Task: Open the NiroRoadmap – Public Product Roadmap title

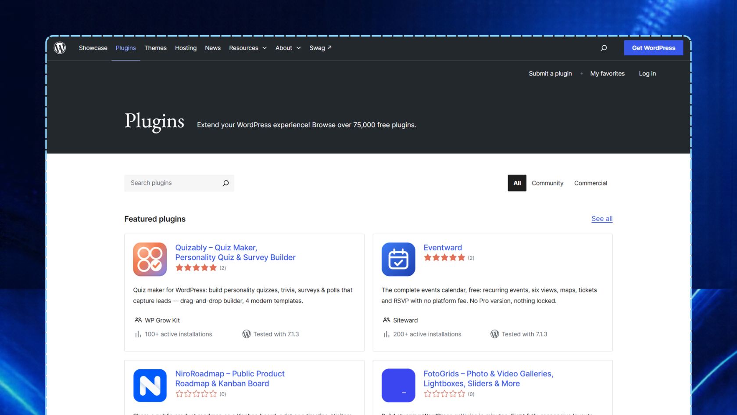Action: click(x=230, y=379)
